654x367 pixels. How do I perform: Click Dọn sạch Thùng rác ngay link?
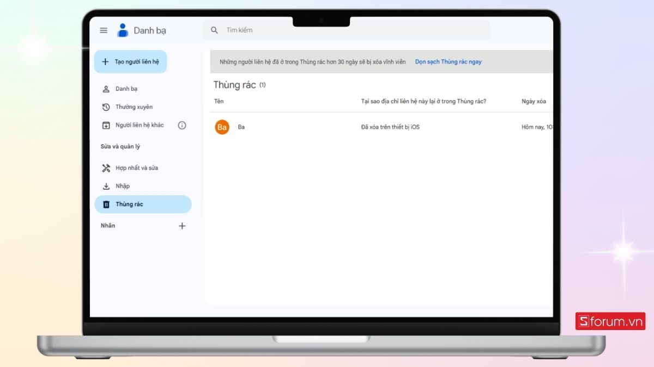[449, 62]
